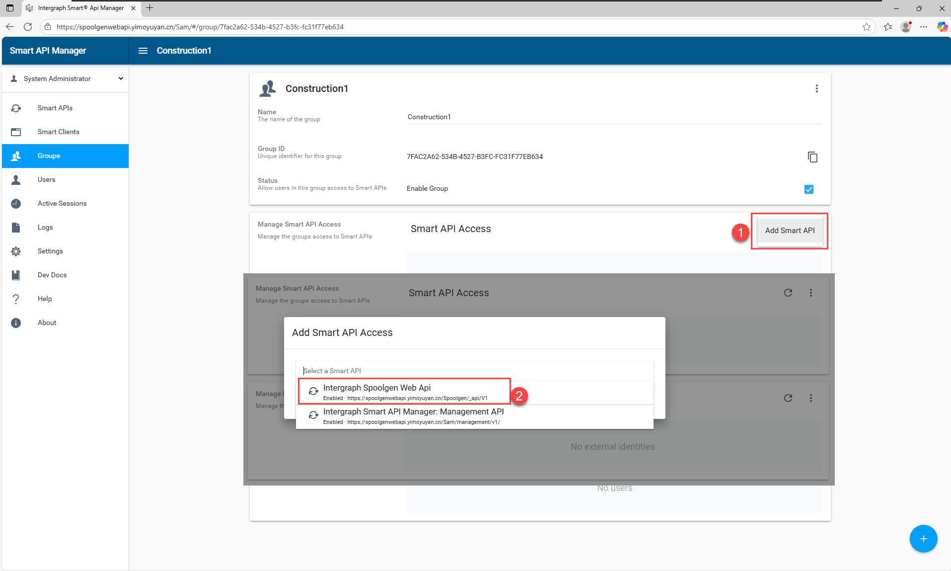Expand the System Administrator dropdown

point(120,79)
